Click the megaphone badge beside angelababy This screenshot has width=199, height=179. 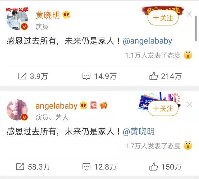(x=103, y=105)
